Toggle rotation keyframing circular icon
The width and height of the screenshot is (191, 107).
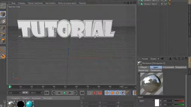(x=117, y=93)
